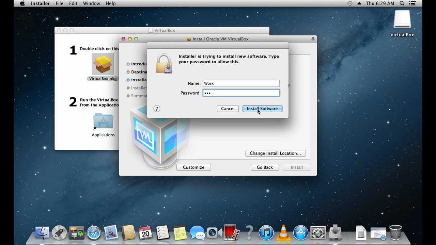The height and width of the screenshot is (245, 436).
Task: Open the Trash from the Dock
Action: pyautogui.click(x=395, y=233)
